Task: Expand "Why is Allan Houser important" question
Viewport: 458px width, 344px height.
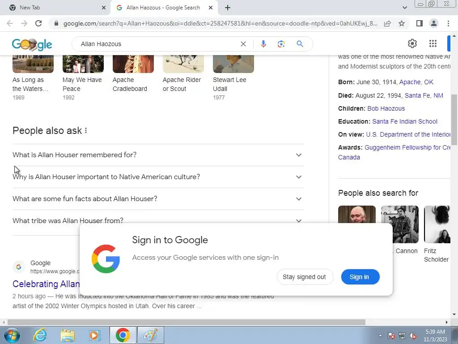Action: click(x=158, y=176)
